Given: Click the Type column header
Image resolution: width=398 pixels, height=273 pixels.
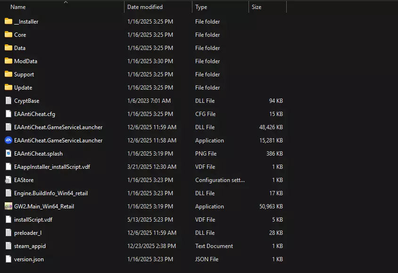Looking at the screenshot, I should coord(201,7).
